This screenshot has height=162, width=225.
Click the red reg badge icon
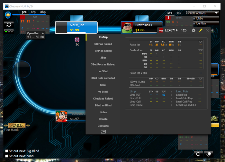tap(161, 30)
